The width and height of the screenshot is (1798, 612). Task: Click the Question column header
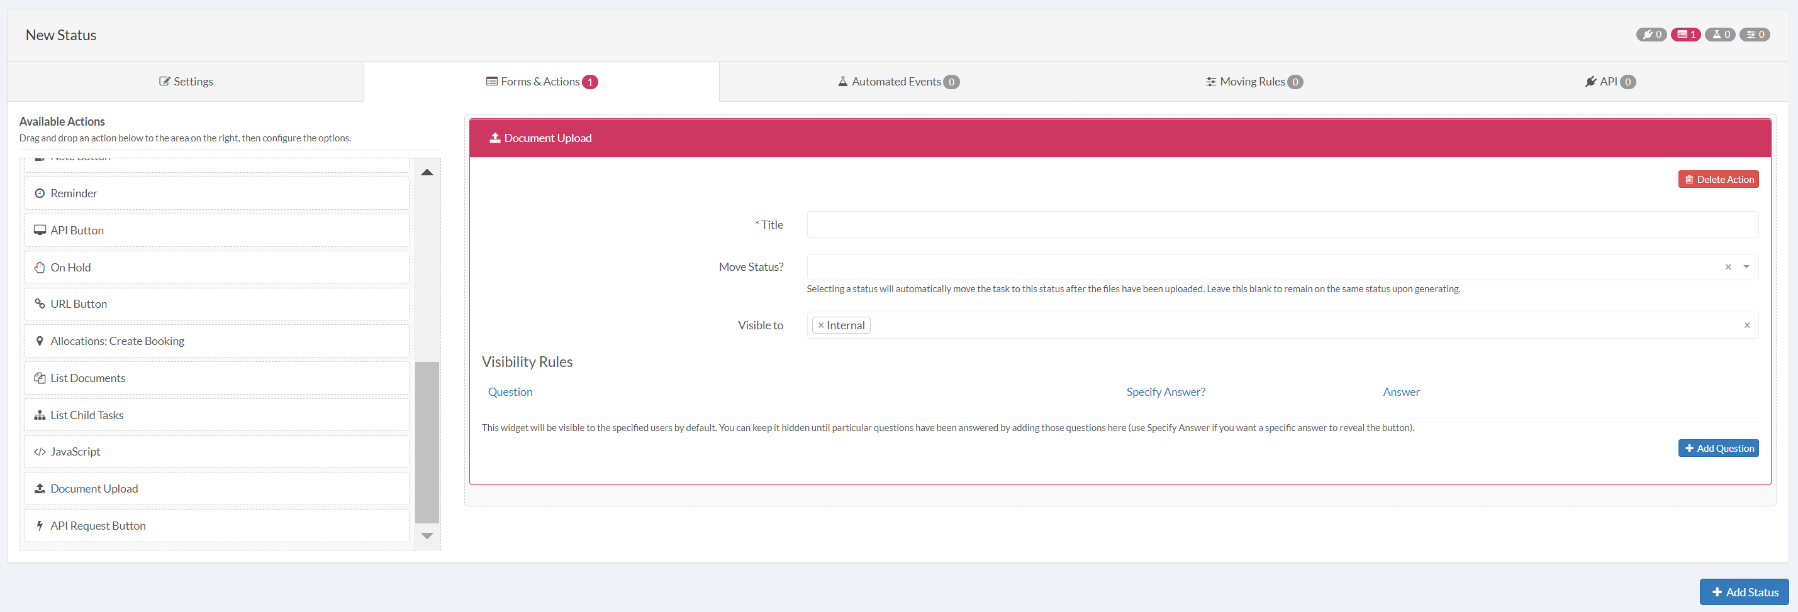510,391
